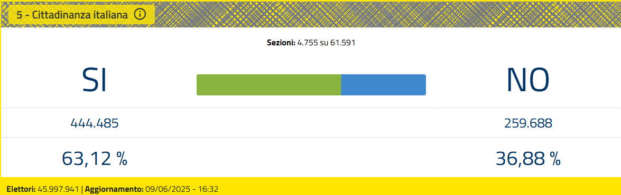Select the large SI heading
The height and width of the screenshot is (195, 621).
click(x=94, y=80)
